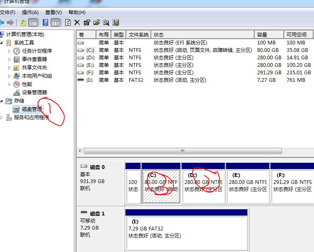Sort by the 可用空间 column header
Viewport: 314px width, 252px height.
[x=298, y=35]
